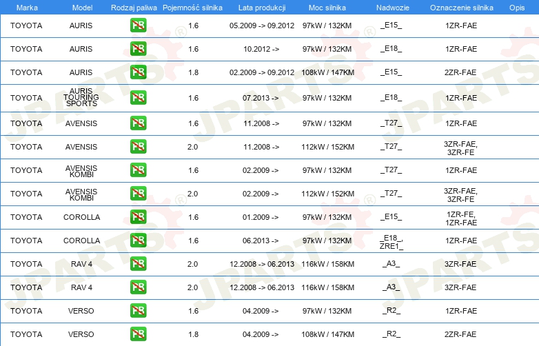This screenshot has height=346, width=539.
Task: Click the 'AVENSIS KOMBI' model cell with 1.6 engine
Action: pos(81,171)
